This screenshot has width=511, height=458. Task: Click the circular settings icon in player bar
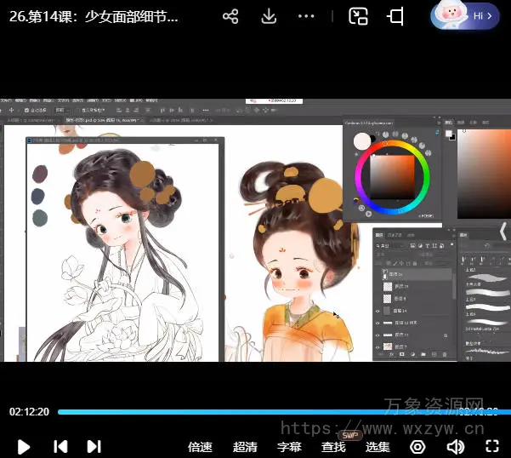click(x=417, y=446)
